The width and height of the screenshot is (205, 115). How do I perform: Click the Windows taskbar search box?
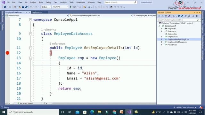coord(33,112)
